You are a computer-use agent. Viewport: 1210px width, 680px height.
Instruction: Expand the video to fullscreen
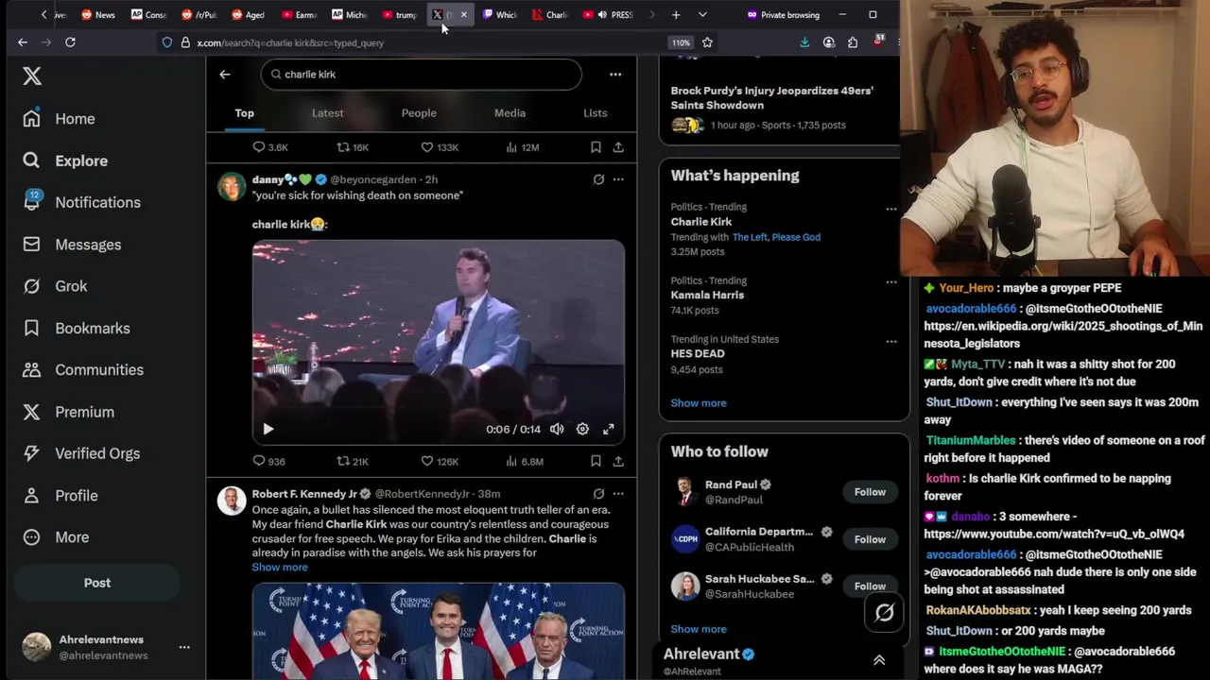[609, 430]
